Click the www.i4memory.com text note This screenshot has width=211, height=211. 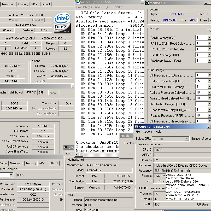181,198
